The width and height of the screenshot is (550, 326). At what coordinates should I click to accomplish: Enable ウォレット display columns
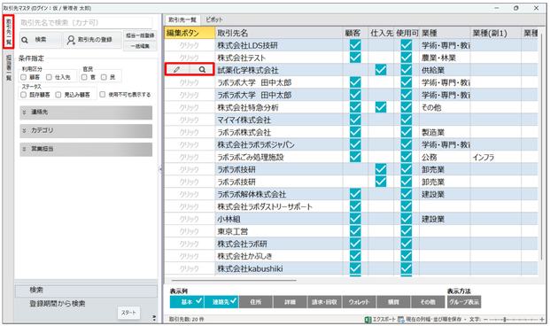pyautogui.click(x=359, y=302)
